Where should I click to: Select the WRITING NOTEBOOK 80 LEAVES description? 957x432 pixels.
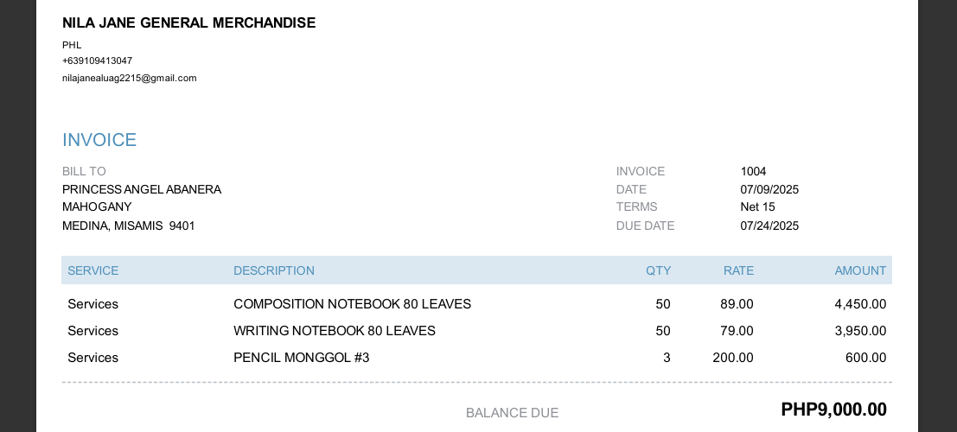click(x=335, y=331)
